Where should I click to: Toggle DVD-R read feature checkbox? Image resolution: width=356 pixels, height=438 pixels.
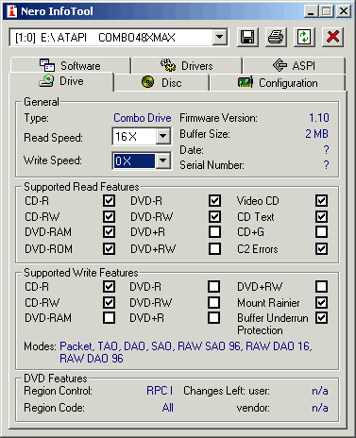click(x=214, y=201)
